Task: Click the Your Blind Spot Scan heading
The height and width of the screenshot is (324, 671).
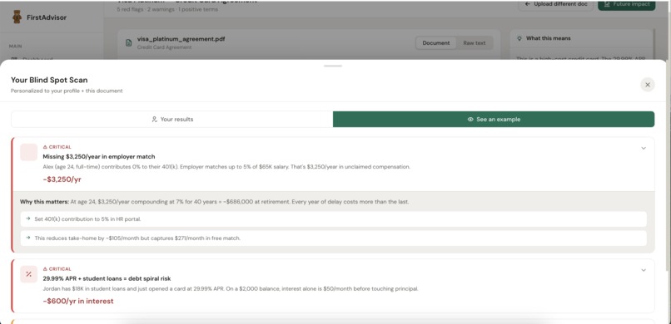Action: click(49, 80)
